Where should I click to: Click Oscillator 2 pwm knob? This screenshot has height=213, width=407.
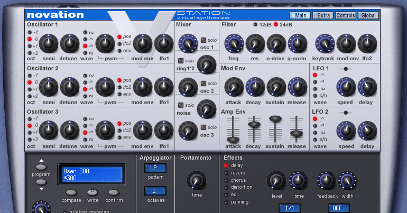coord(105,87)
